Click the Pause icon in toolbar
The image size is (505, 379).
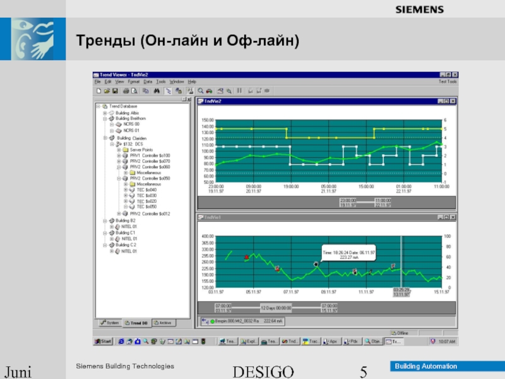coord(239,91)
